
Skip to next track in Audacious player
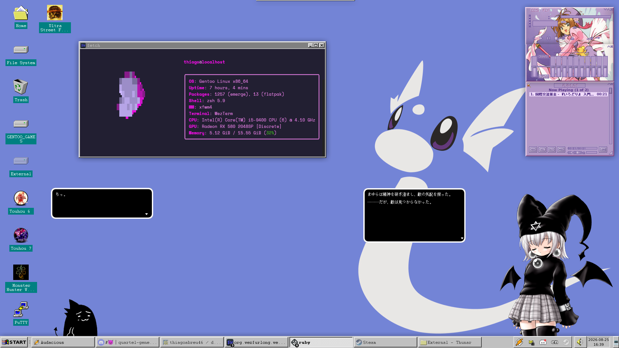click(x=563, y=38)
